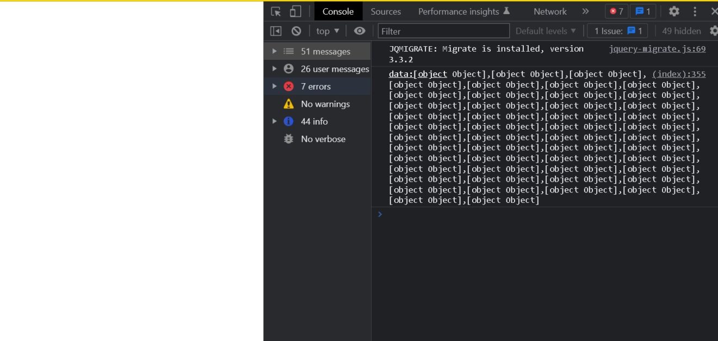Image resolution: width=718 pixels, height=341 pixels.
Task: Open the more options three-dot menu
Action: click(x=695, y=11)
